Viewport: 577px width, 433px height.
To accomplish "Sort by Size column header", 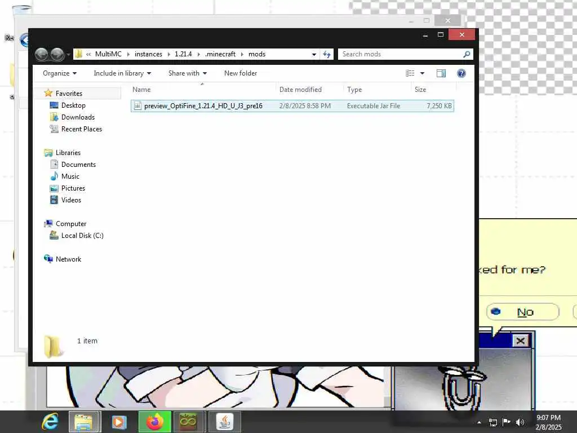I will [x=434, y=90].
